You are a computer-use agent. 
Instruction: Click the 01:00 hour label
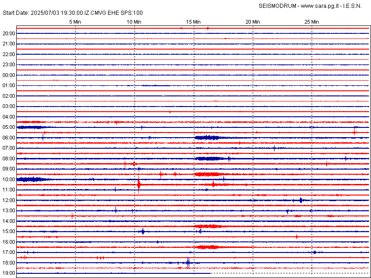[x=9, y=86]
